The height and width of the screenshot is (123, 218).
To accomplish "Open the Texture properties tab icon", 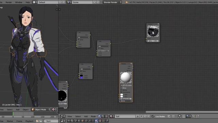I will coord(100,121).
